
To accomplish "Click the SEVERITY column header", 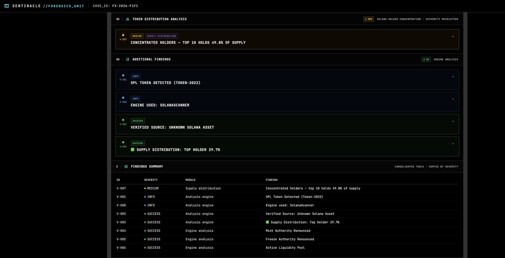I will click(151, 180).
